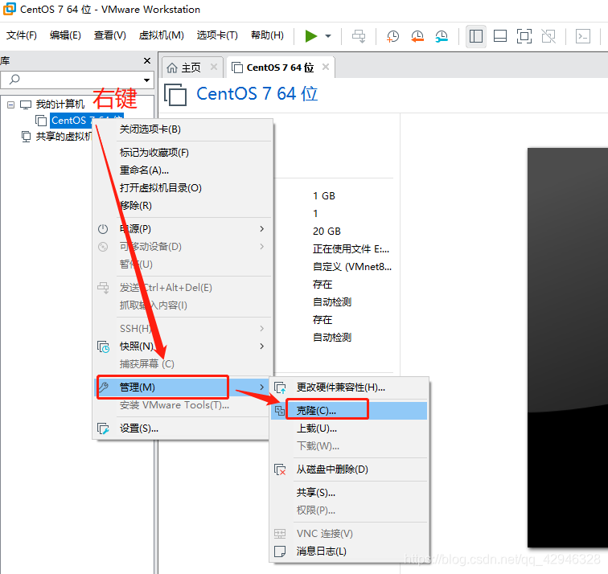Click the VMware Workstation title bar logo

click(x=10, y=9)
